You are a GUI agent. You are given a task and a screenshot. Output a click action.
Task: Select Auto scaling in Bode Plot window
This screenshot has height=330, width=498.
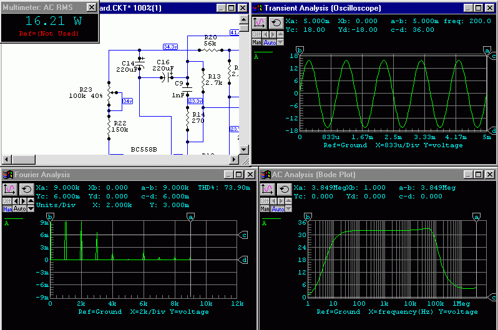pos(278,209)
